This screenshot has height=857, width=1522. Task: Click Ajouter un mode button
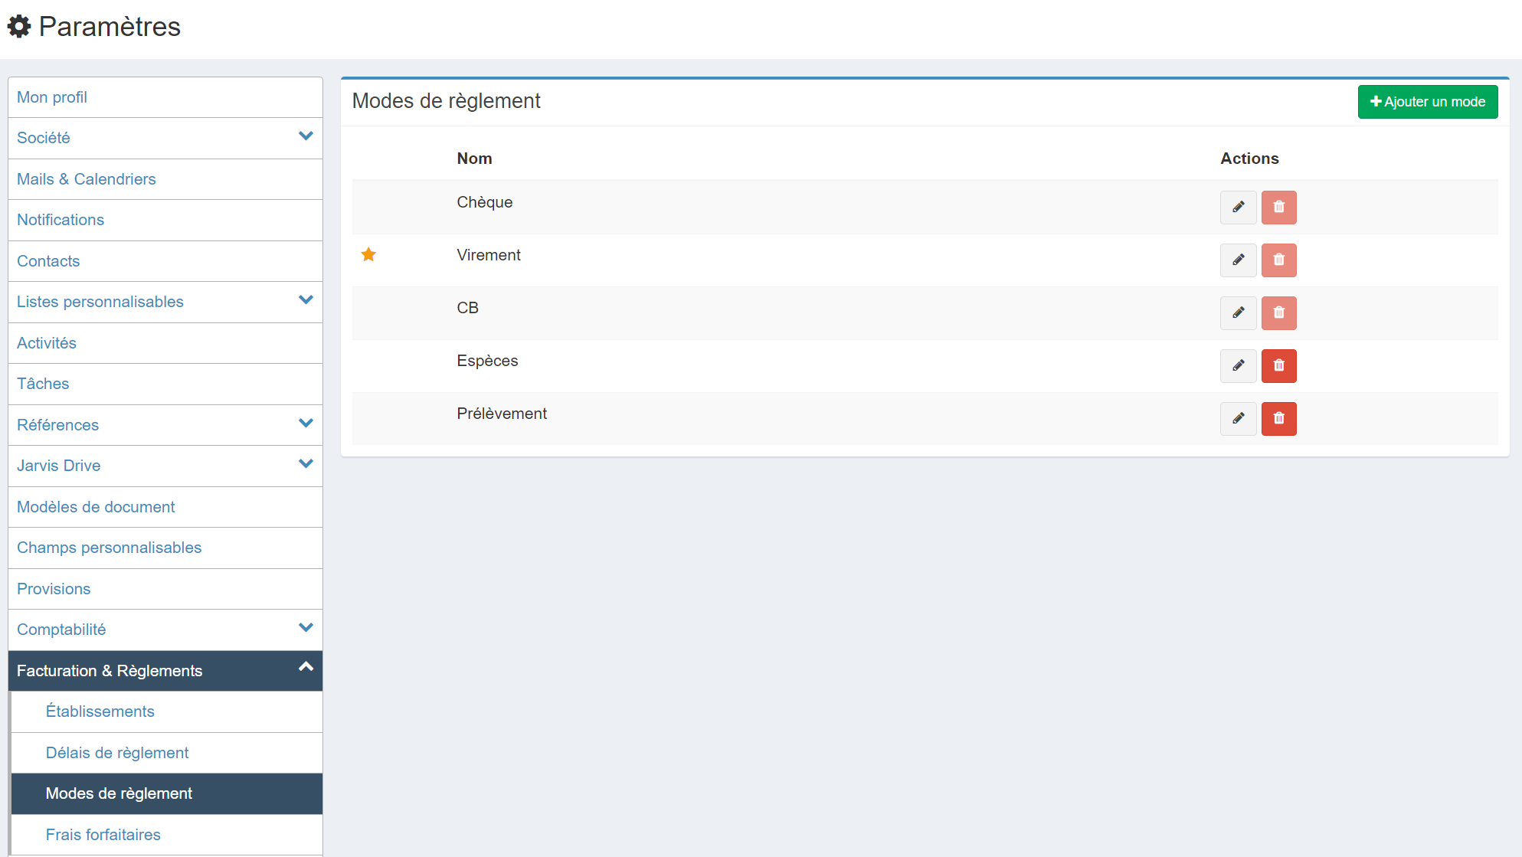pyautogui.click(x=1427, y=102)
